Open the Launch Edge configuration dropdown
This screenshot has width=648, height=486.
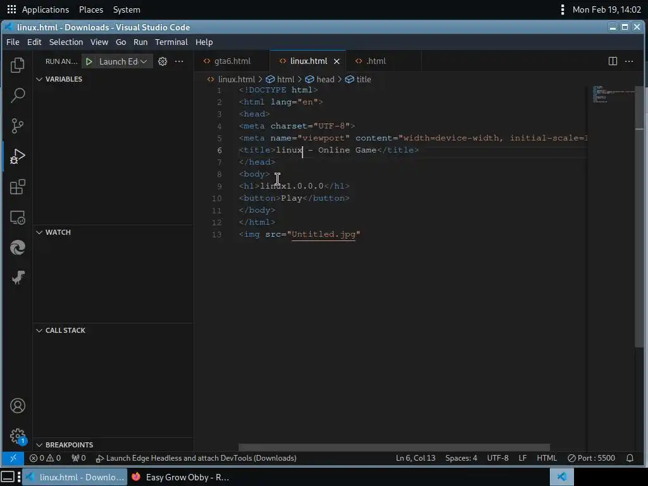click(122, 61)
